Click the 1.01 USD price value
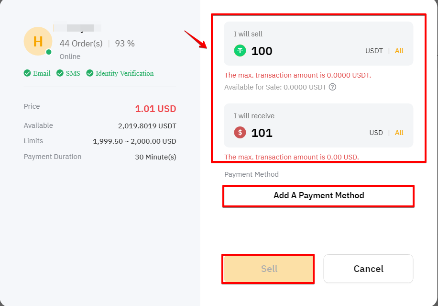Viewport: 438px width, 306px height. tap(155, 109)
